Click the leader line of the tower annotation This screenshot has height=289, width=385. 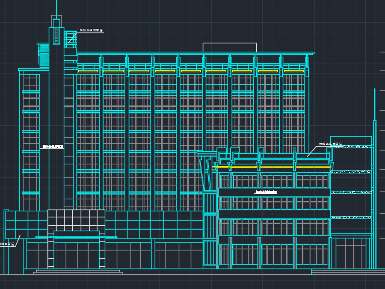coord(72,38)
